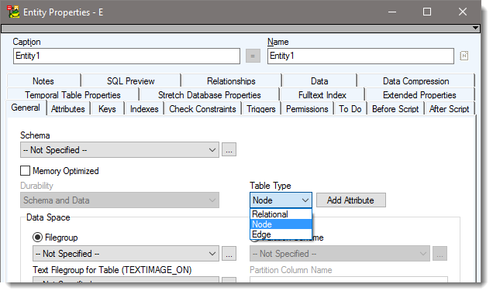Screen dimensions: 493x294
Task: Switch to the Attributes tab
Action: (x=68, y=109)
